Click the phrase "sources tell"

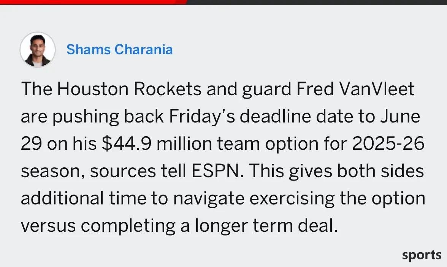pyautogui.click(x=138, y=171)
